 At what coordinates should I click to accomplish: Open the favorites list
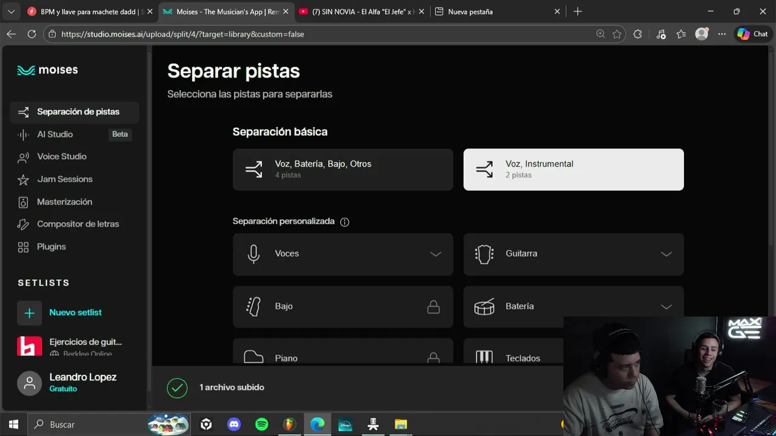[x=681, y=34]
